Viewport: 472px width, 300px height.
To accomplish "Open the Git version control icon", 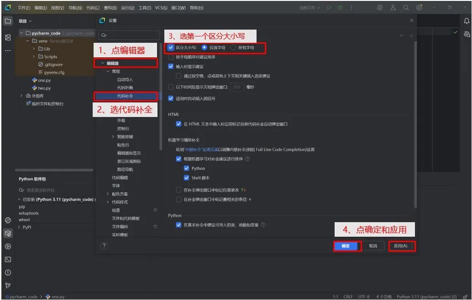I will (8, 285).
